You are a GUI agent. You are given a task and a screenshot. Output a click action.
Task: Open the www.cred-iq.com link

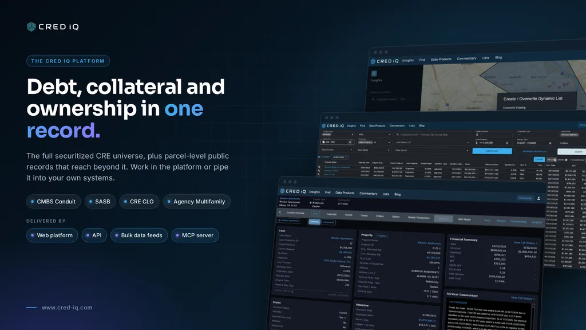pos(67,308)
